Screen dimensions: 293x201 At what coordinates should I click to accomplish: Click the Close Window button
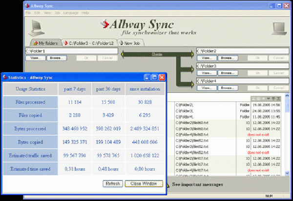click(144, 183)
